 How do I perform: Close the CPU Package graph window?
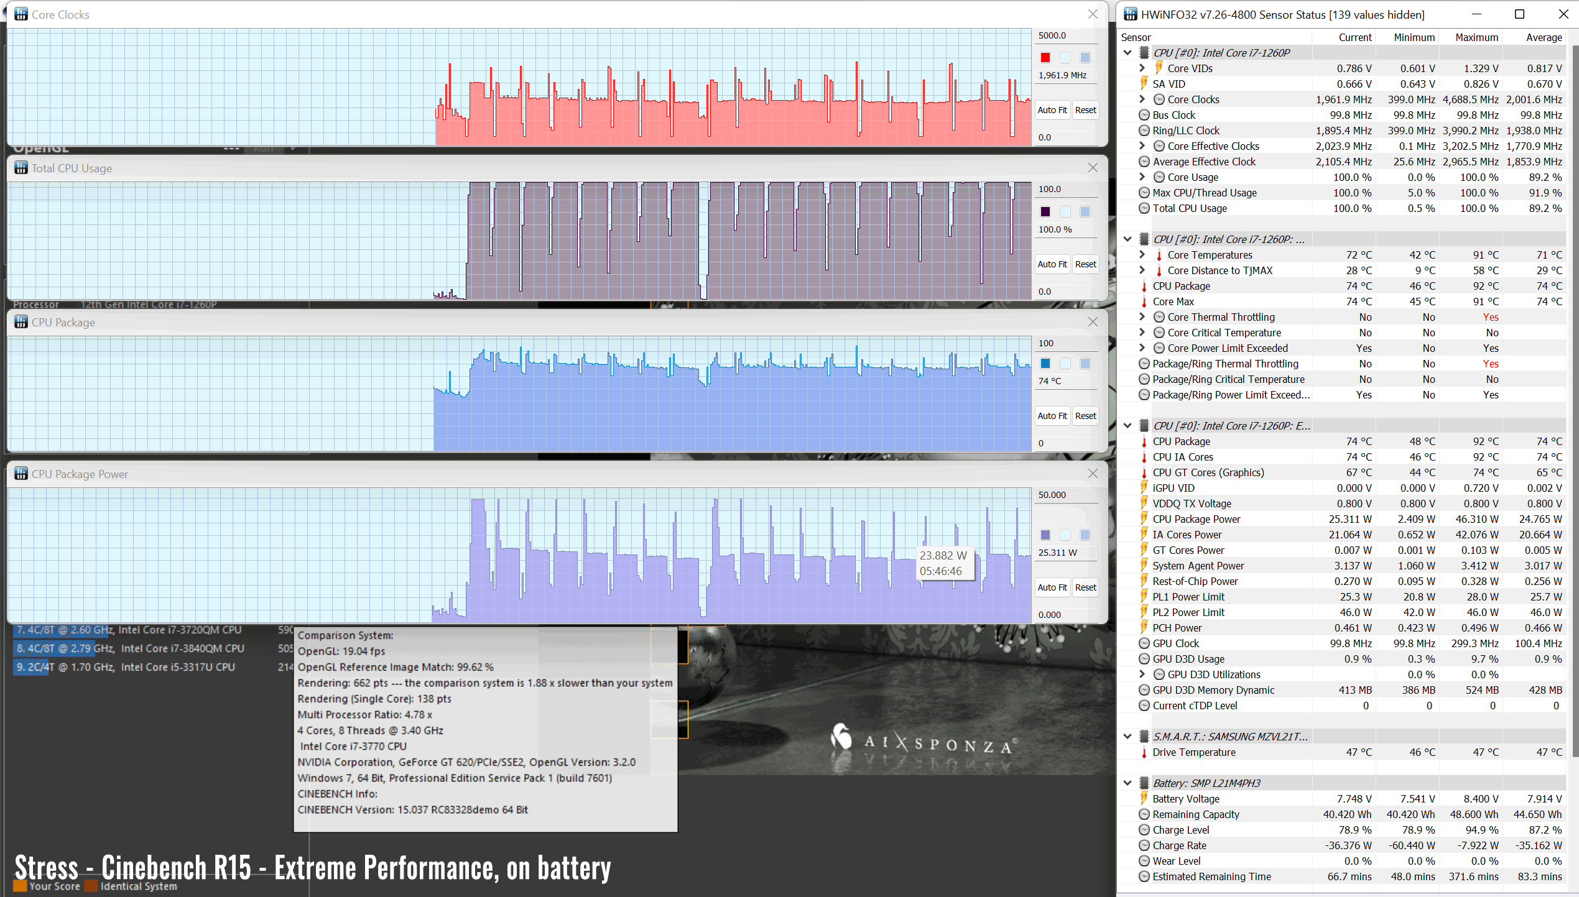[x=1093, y=322]
